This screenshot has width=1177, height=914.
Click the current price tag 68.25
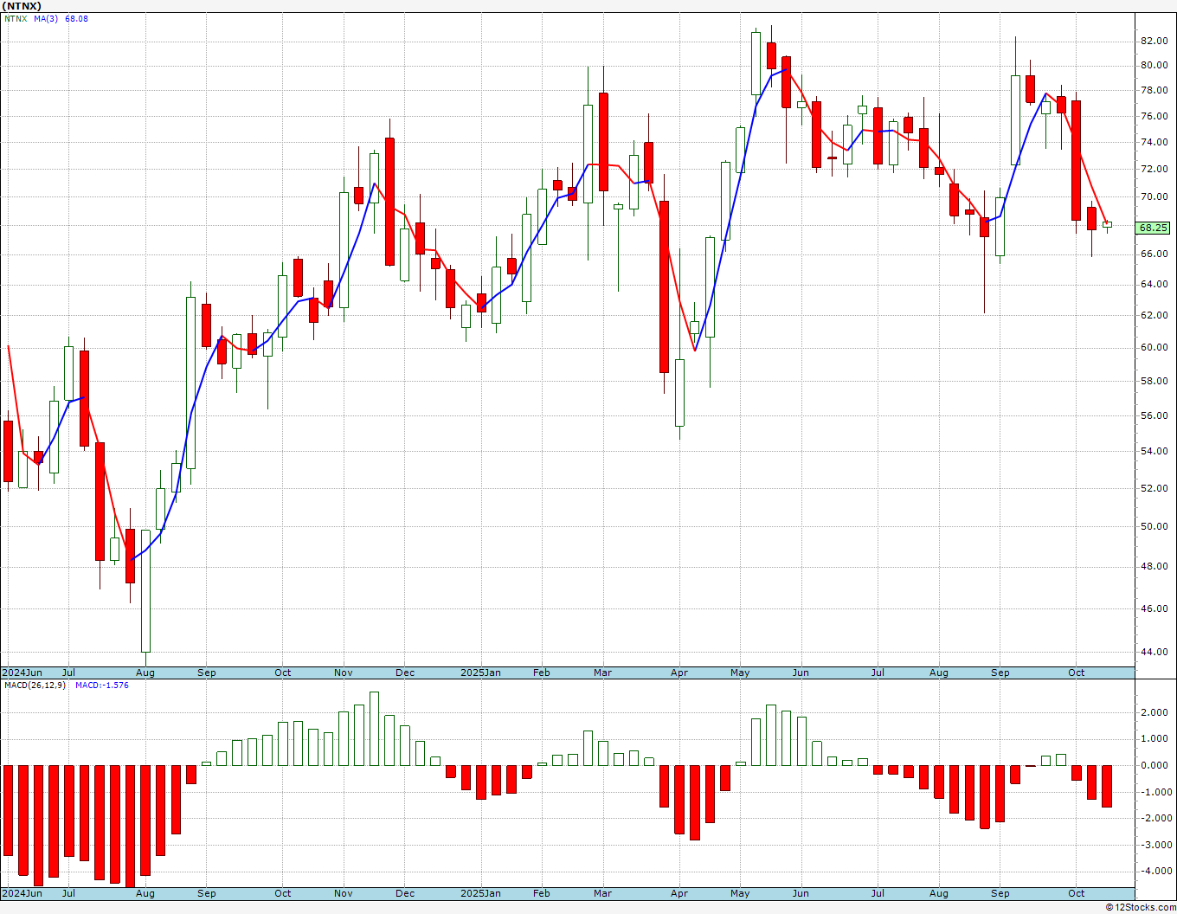pyautogui.click(x=1154, y=228)
